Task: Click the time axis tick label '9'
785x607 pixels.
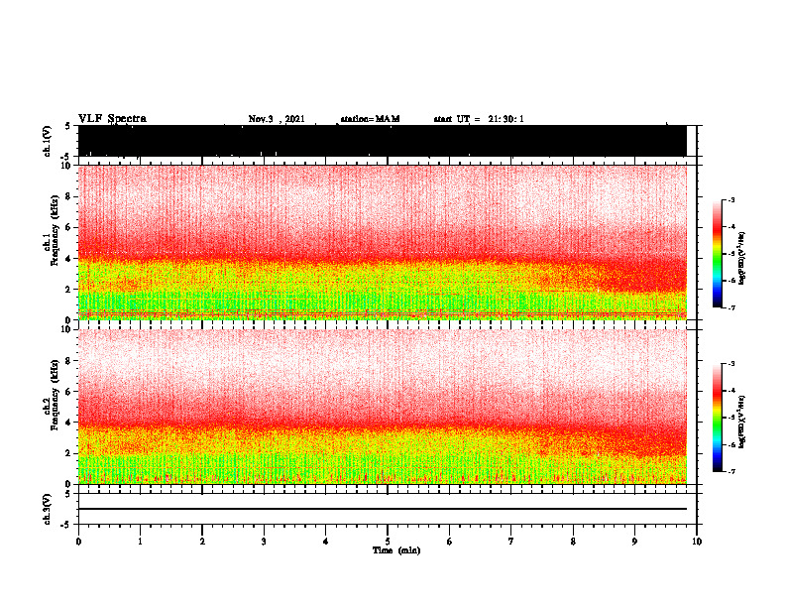Action: pos(634,542)
